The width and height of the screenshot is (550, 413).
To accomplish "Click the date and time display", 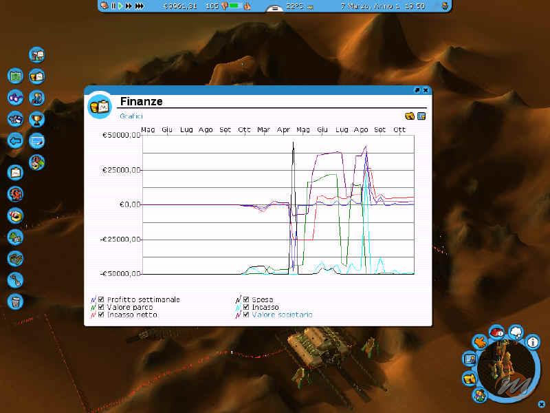I will (393, 6).
